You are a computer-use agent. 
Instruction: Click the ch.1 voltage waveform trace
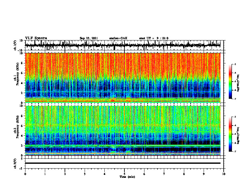[x=123, y=45]
